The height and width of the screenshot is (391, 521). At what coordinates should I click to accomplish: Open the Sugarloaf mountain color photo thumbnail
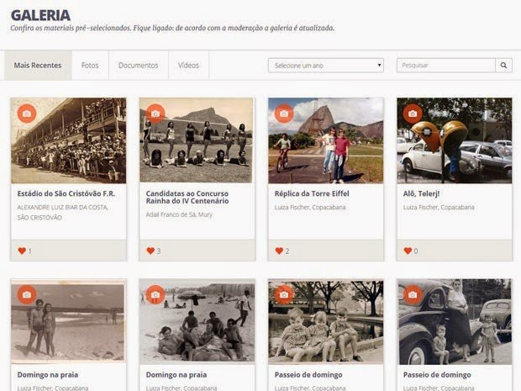326,140
